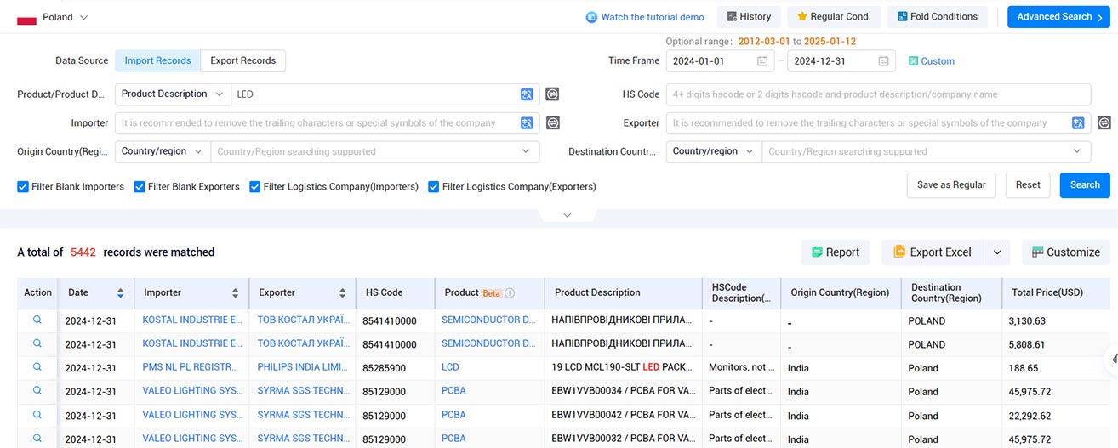Open Destination Country/region type dropdown
1118x448 pixels.
click(714, 152)
